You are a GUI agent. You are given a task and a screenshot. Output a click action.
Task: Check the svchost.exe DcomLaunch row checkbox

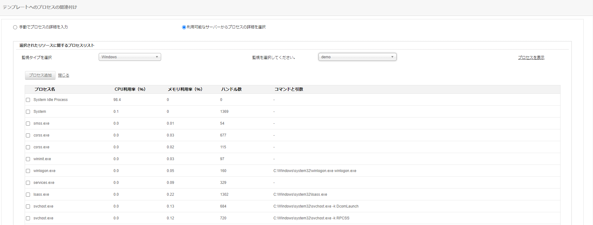(28, 207)
